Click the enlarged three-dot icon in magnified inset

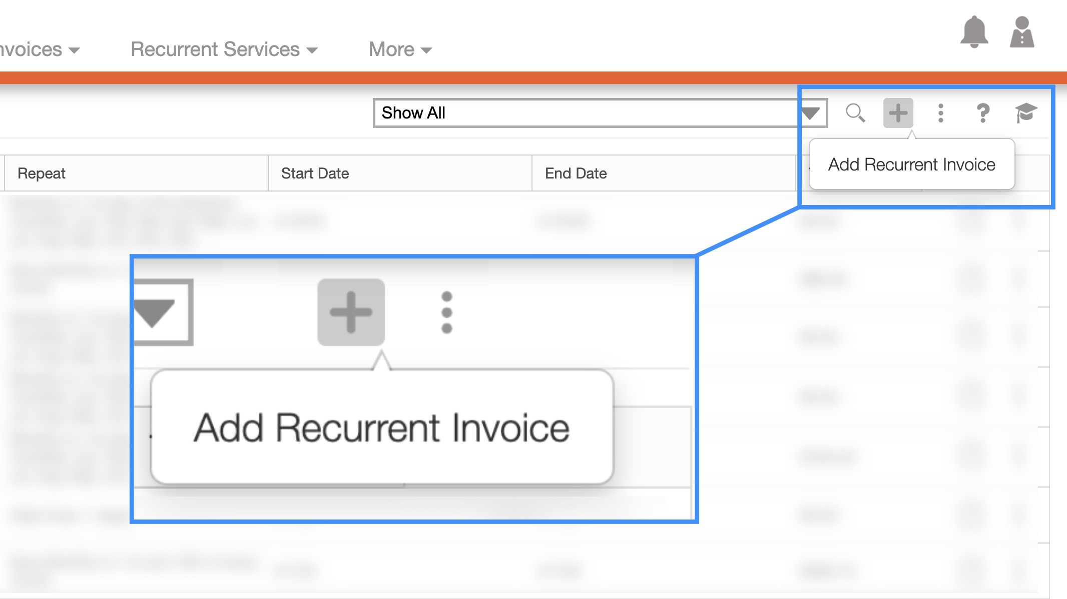click(x=446, y=312)
